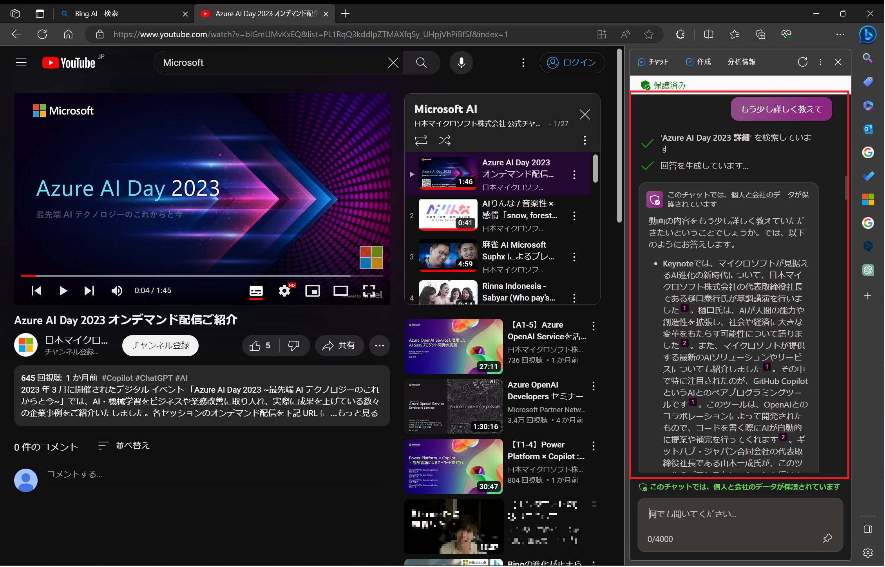The width and height of the screenshot is (885, 567).
Task: Enter fullscreen video mode
Action: (x=369, y=291)
